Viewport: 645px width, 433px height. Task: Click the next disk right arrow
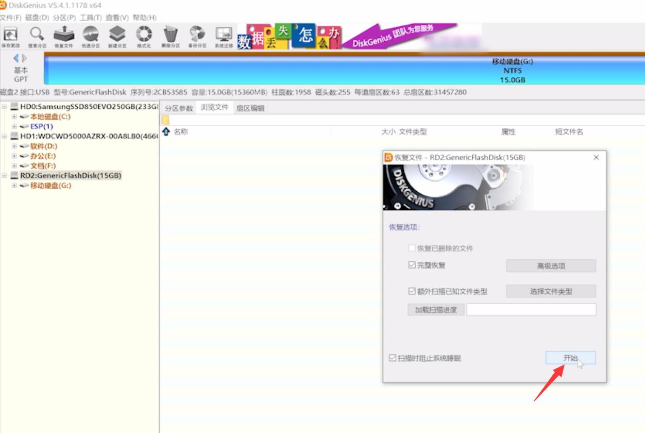24,58
